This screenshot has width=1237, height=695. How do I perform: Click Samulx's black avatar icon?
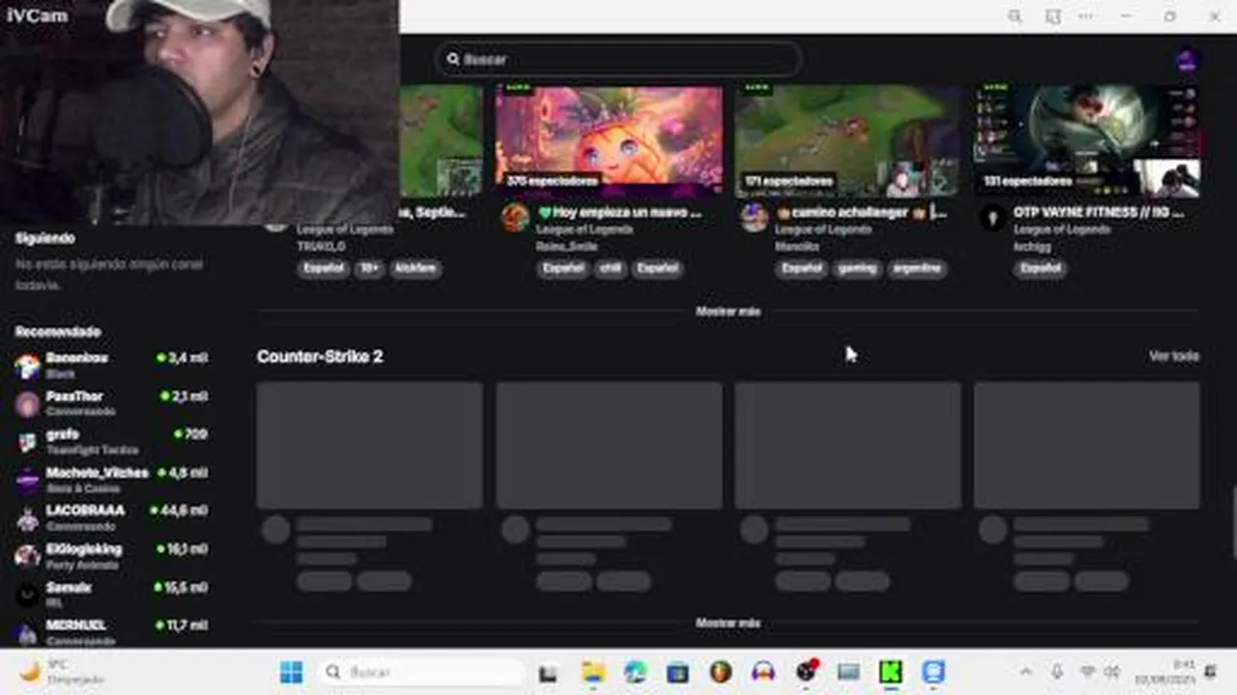[x=27, y=595]
